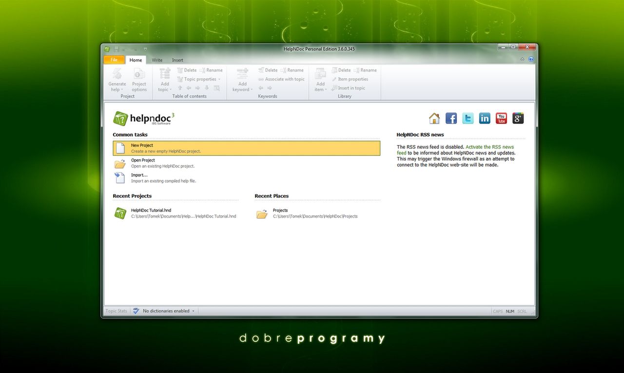This screenshot has height=373, width=624.
Task: Click the NUM indicator in status bar
Action: pyautogui.click(x=510, y=311)
